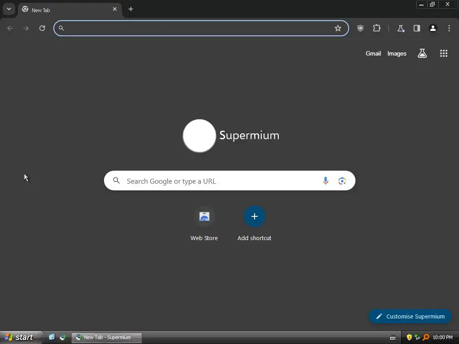Open the Web Store shortcut
The width and height of the screenshot is (459, 344).
pos(204,224)
